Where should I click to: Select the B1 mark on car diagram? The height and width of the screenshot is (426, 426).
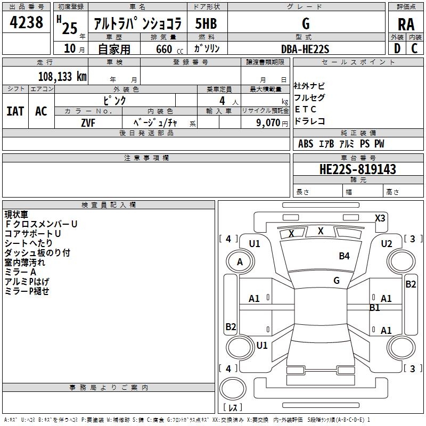pyautogui.click(x=374, y=307)
